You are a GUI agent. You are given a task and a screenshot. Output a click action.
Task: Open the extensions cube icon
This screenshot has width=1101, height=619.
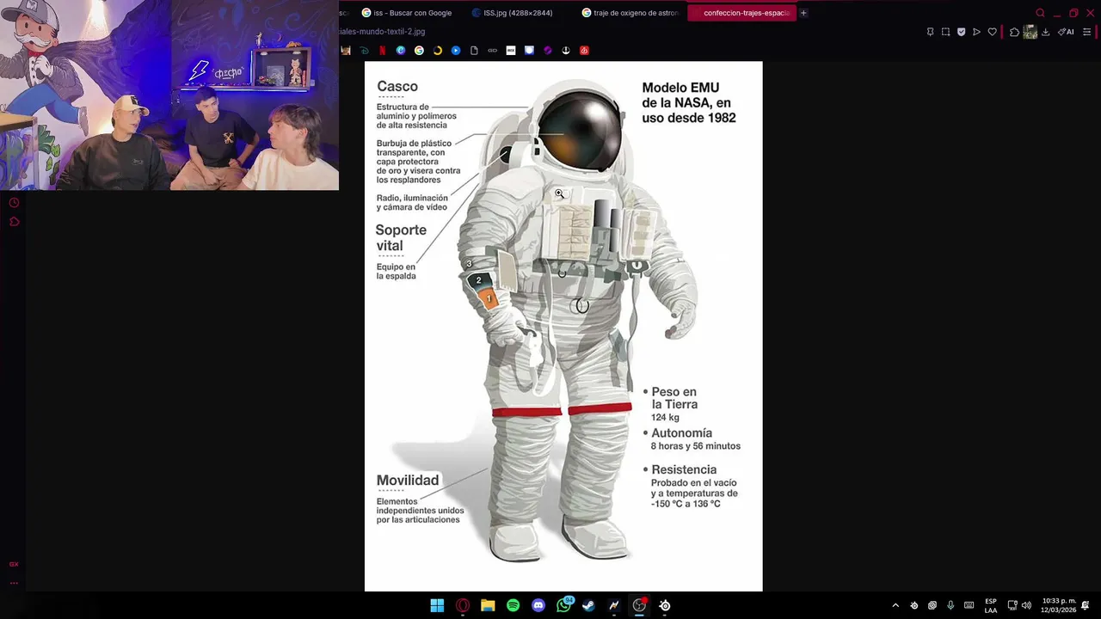click(x=1014, y=32)
